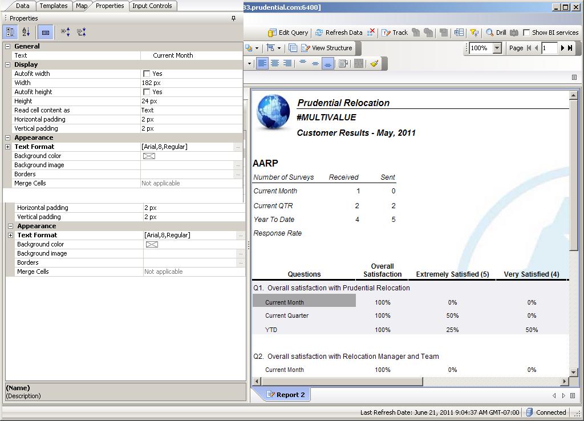
Task: Enable Autofit width checkbox
Action: click(147, 74)
